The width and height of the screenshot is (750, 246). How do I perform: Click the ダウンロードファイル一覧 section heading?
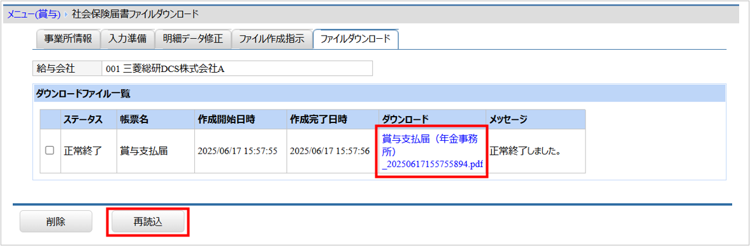click(83, 94)
